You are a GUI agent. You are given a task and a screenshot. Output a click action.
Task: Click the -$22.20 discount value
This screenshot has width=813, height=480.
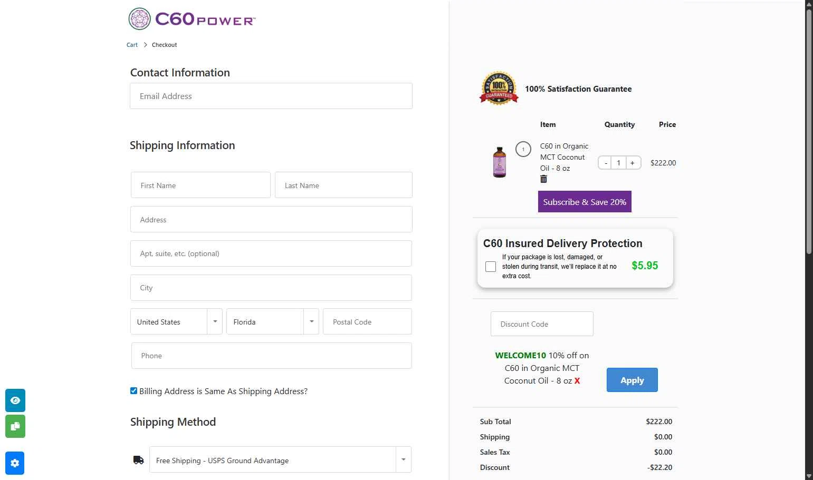click(659, 467)
